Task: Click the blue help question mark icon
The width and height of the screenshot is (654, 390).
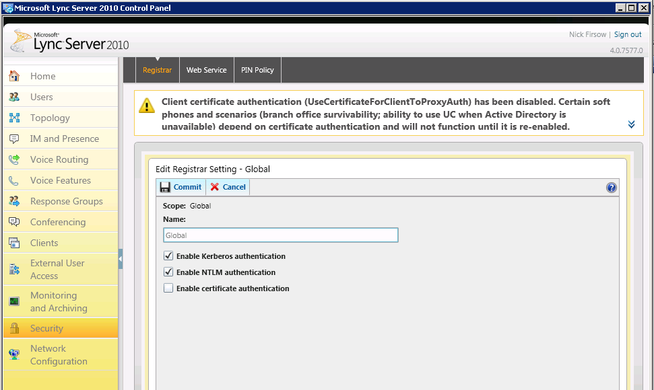Action: 611,188
